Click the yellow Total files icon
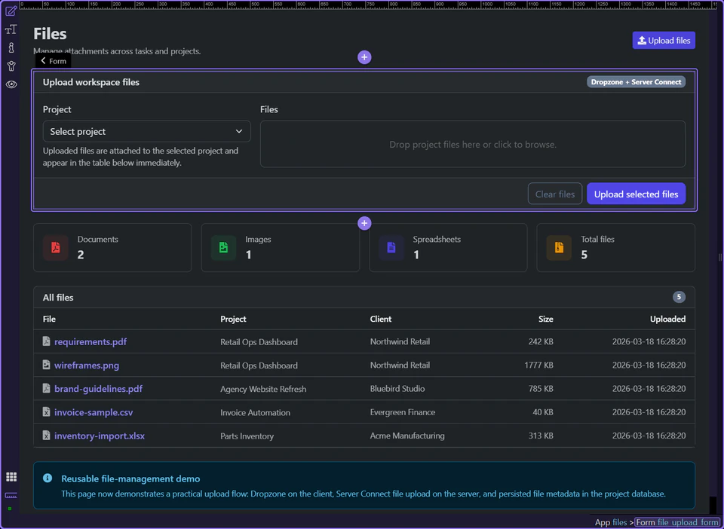This screenshot has height=529, width=724. pos(559,247)
